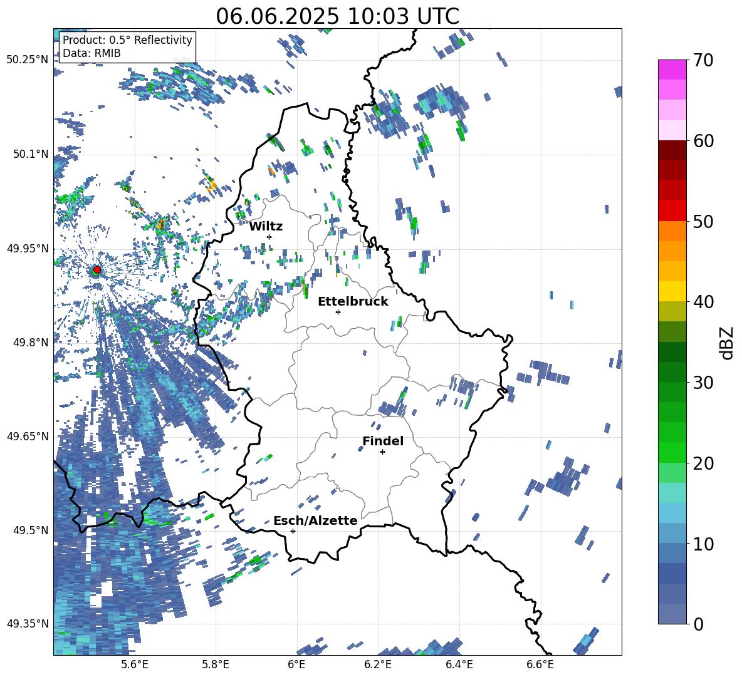Click the colorbar tick label 40
The image size is (742, 677).
coord(703,302)
